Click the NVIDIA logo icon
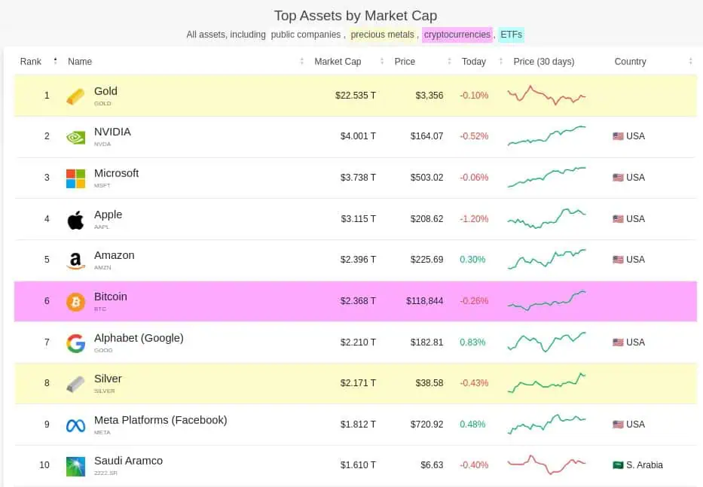Screen dimensions: 703x487 tap(75, 137)
